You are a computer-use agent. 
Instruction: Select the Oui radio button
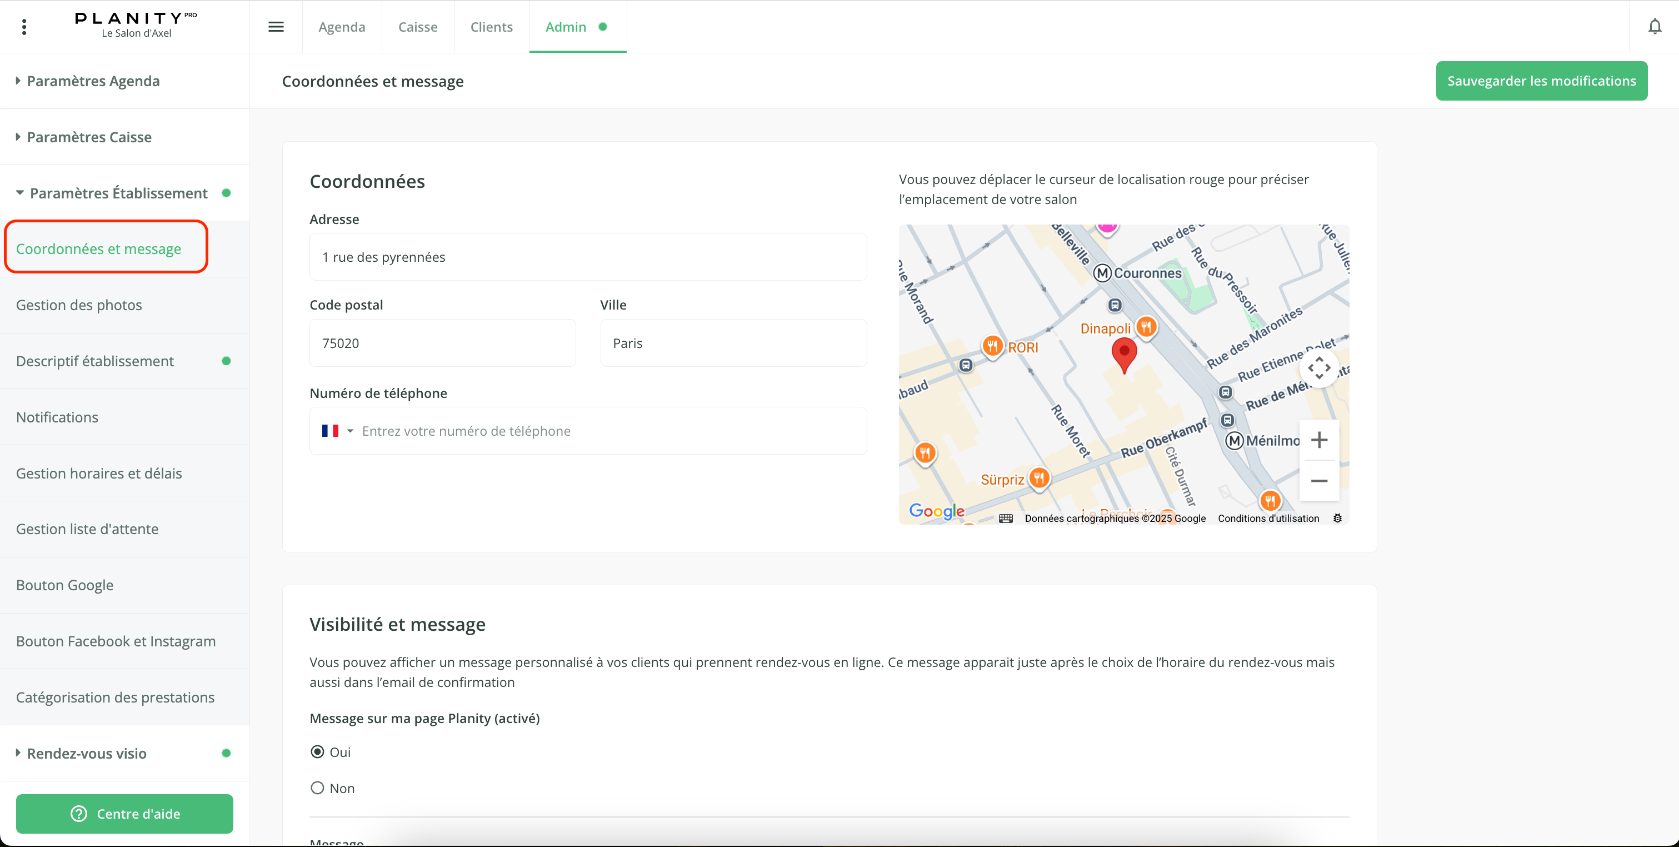tap(317, 752)
